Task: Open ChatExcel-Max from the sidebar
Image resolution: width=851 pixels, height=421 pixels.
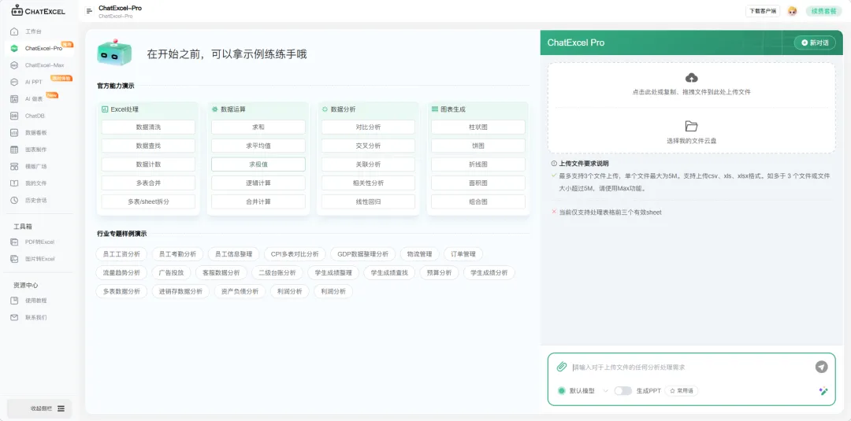Action: click(x=39, y=65)
